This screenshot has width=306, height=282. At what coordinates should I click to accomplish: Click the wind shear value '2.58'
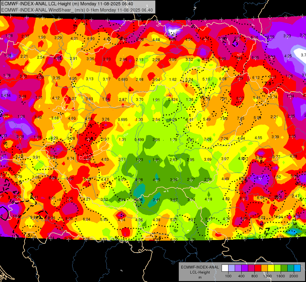tap(208, 179)
